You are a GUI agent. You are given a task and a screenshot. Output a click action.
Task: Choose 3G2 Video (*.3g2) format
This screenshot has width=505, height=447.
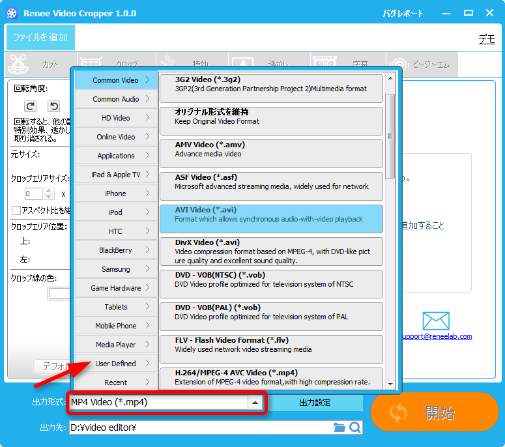(x=271, y=89)
